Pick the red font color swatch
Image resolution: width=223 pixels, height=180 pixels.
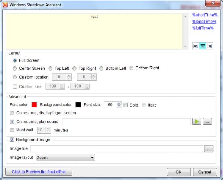point(34,105)
